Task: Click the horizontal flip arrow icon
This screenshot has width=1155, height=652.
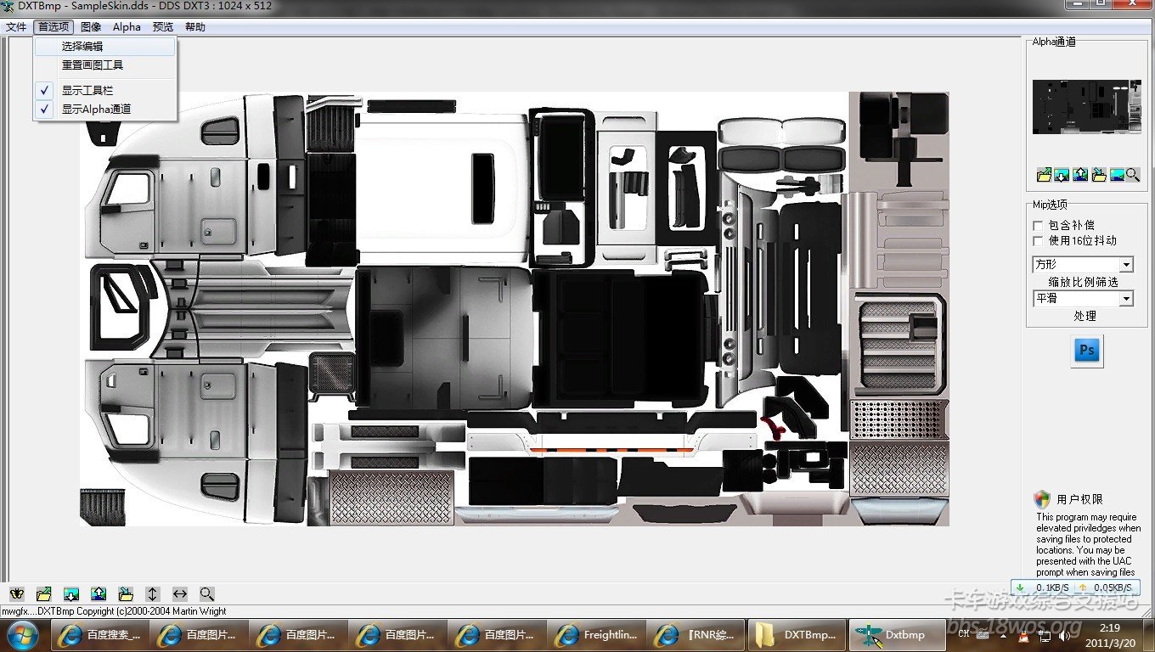Action: tap(180, 594)
